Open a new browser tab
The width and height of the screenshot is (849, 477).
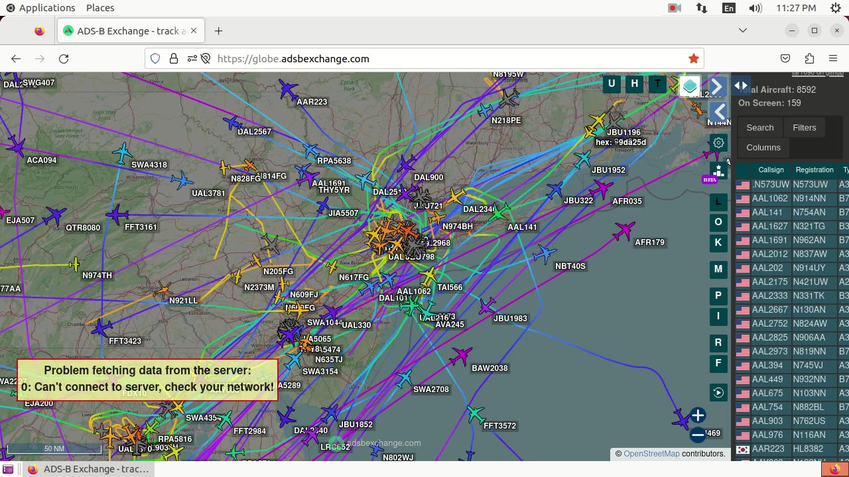point(218,30)
